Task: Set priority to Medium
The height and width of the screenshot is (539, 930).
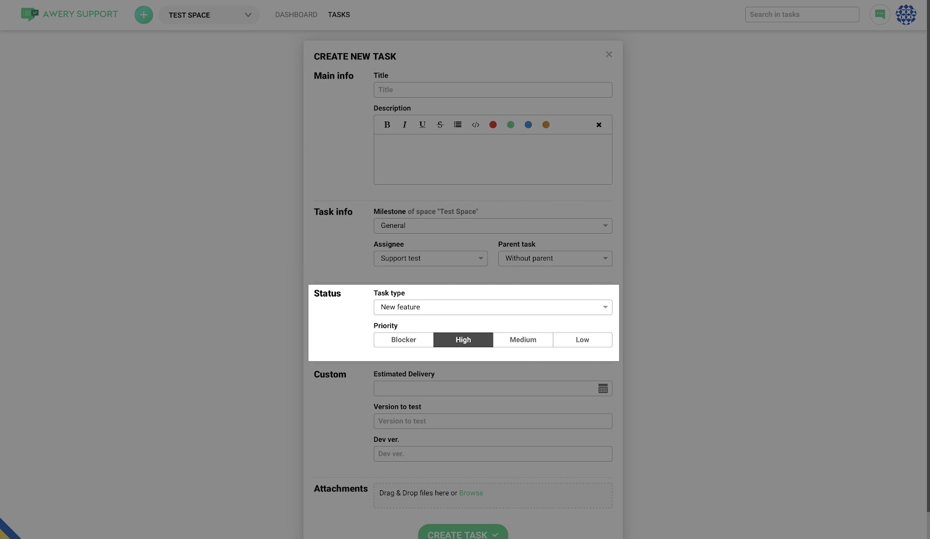Action: 523,340
